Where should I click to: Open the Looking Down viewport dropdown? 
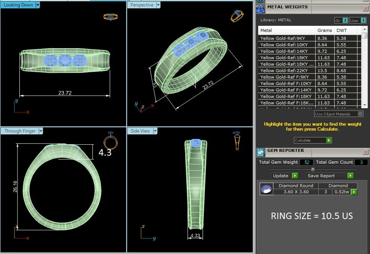pos(37,5)
